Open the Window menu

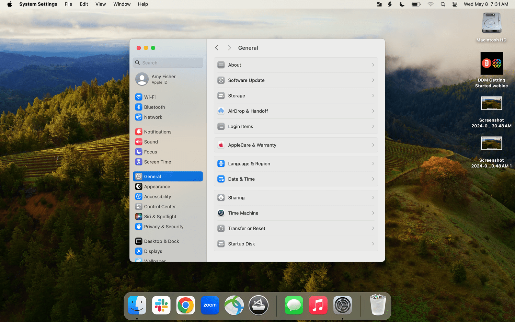tap(122, 4)
